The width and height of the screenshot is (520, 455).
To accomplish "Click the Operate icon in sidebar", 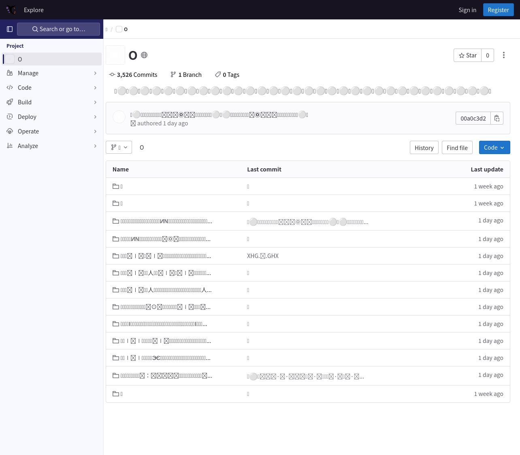I will [x=10, y=131].
